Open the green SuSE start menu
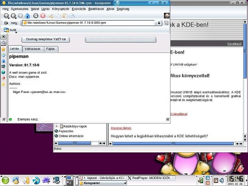 point(6,180)
